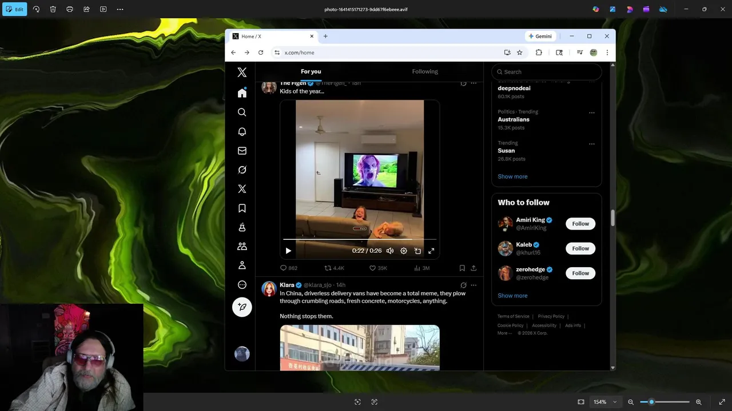Enter full screen with the expand arrows icon
Viewport: 732px width, 411px height.
722,402
